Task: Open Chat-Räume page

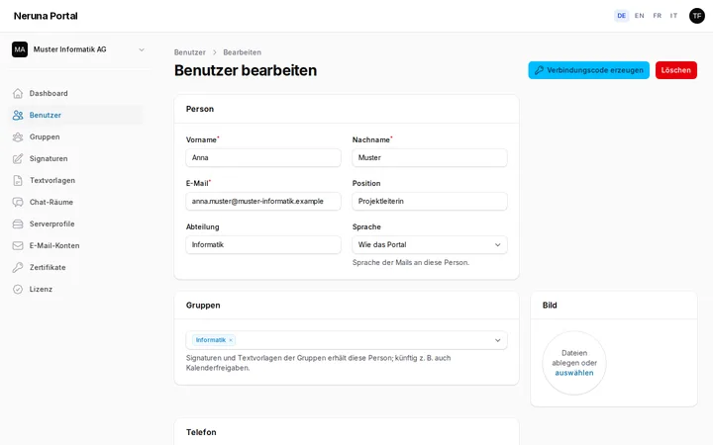Action: (x=76, y=203)
